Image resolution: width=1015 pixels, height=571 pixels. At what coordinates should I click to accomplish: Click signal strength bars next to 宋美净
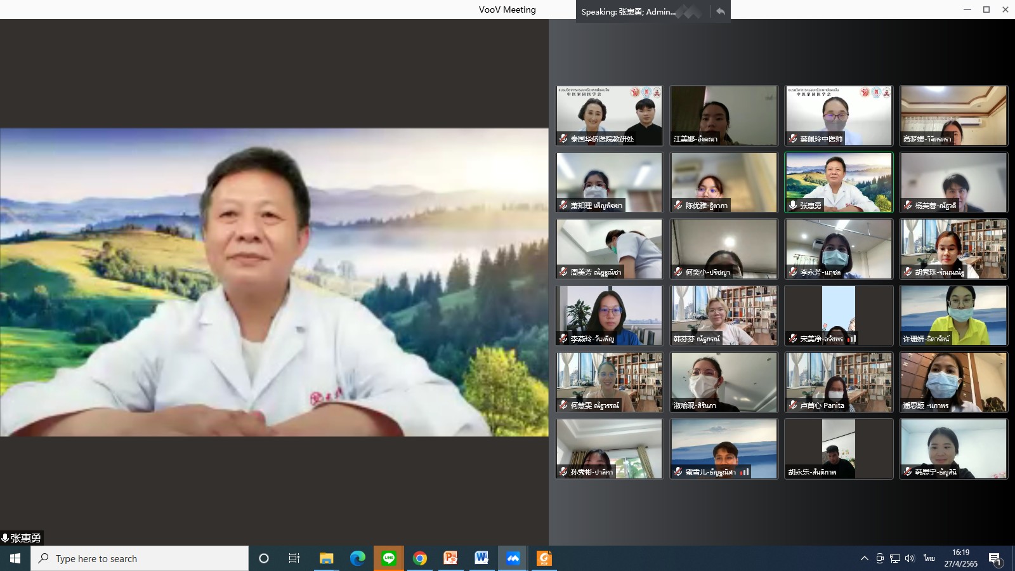(x=852, y=339)
